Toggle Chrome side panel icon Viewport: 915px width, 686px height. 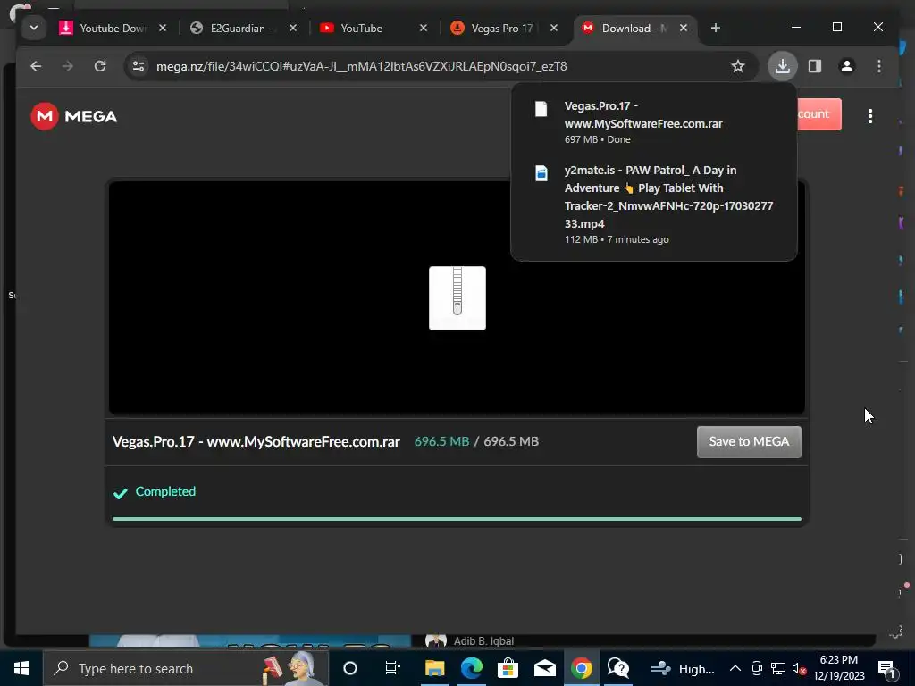[x=815, y=66]
